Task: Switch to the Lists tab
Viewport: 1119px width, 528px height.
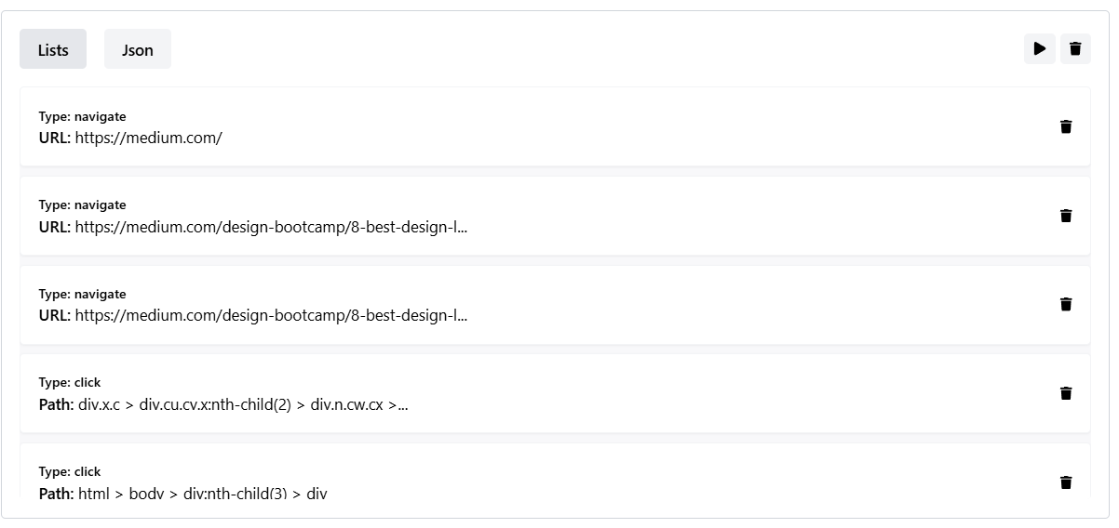Action: point(53,49)
